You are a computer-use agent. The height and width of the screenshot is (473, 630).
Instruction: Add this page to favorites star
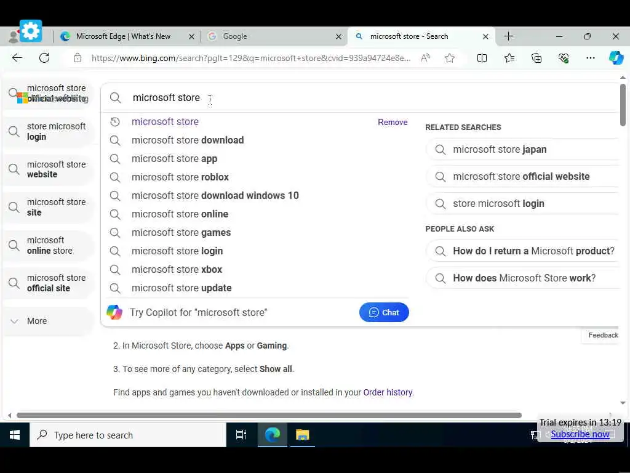(450, 58)
